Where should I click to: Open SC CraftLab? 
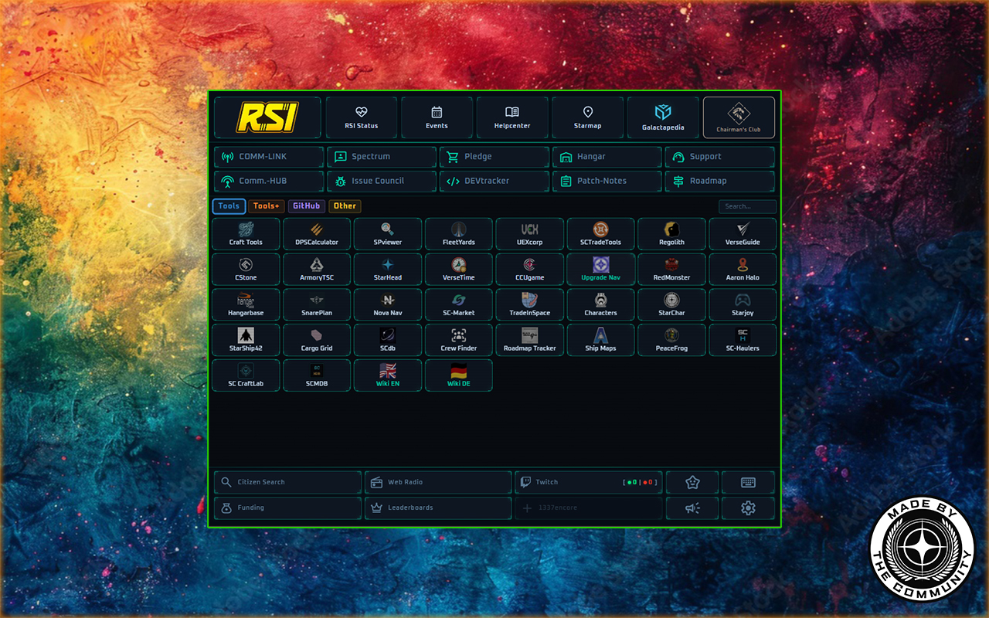(x=246, y=375)
